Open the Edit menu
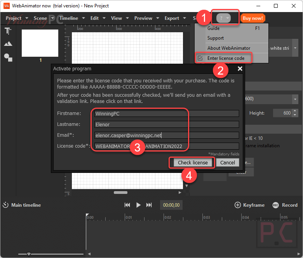303x258 pixels. pyautogui.click(x=94, y=18)
